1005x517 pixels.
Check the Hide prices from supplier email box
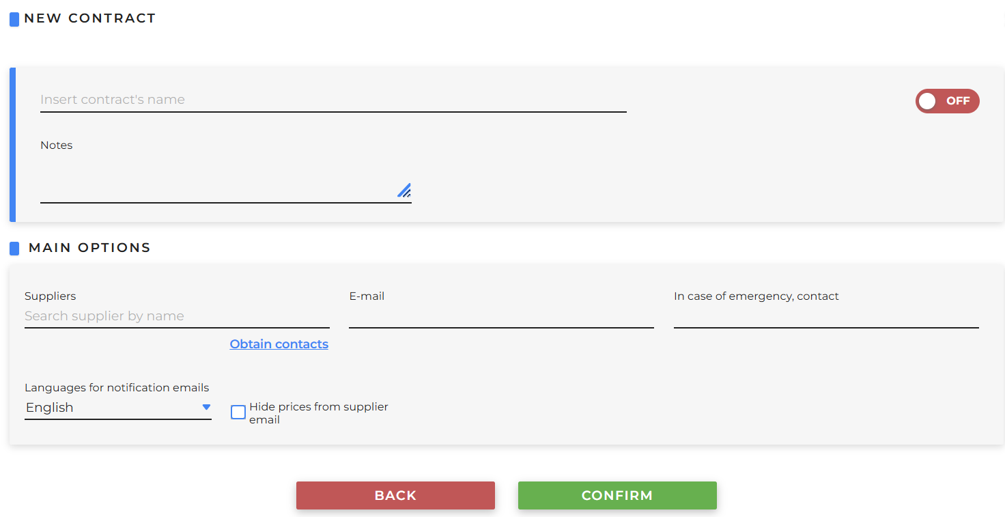238,413
